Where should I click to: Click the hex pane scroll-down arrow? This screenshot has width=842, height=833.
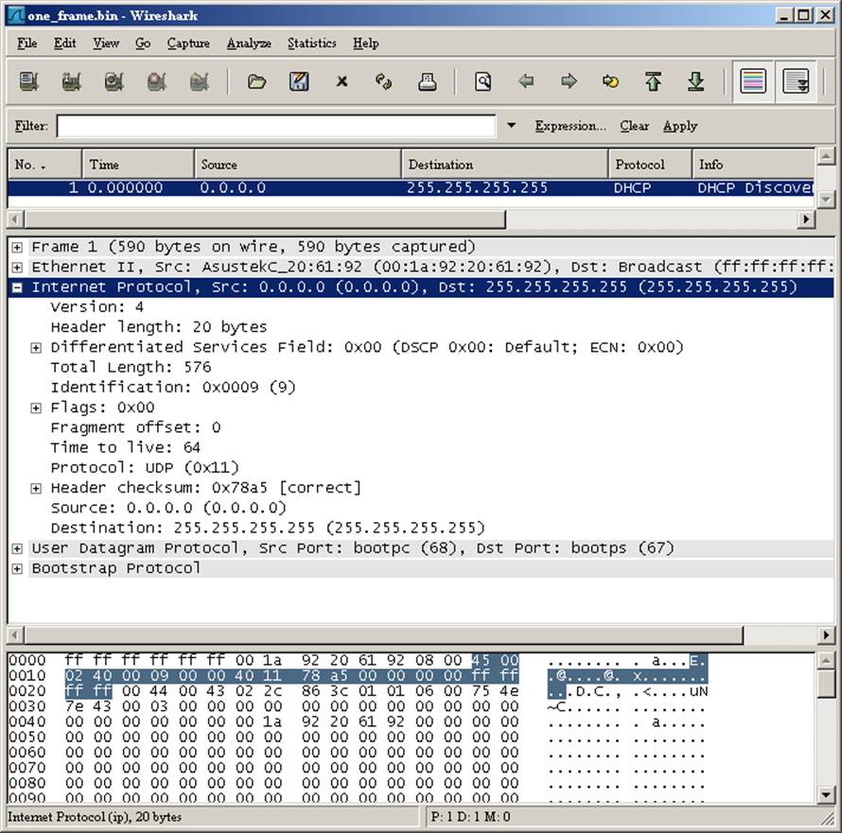pyautogui.click(x=826, y=795)
